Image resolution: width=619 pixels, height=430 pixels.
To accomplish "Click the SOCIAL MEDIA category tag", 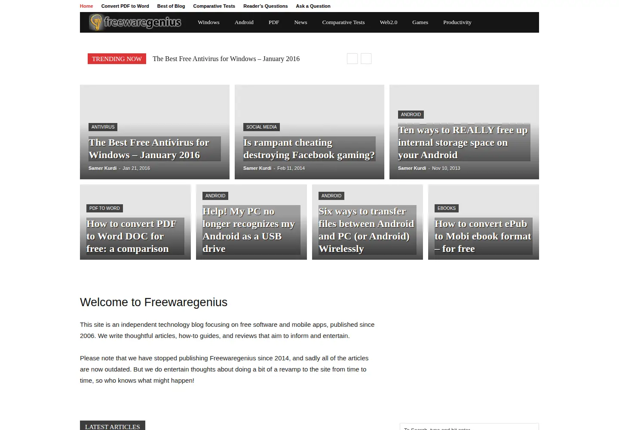I will tap(261, 127).
